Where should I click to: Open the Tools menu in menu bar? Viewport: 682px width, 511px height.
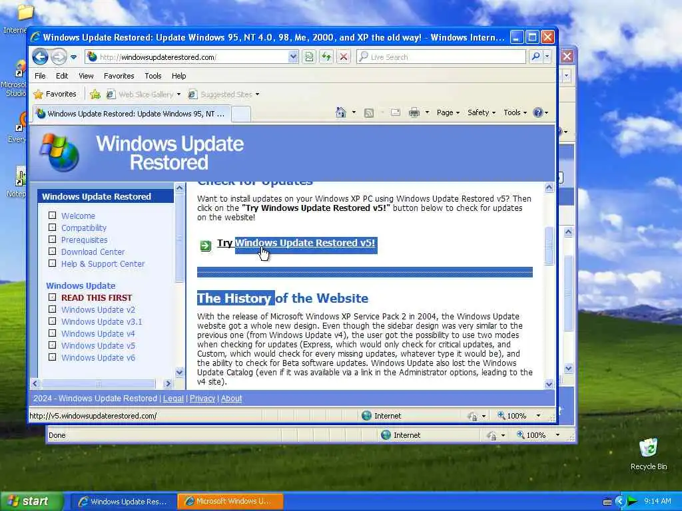click(153, 76)
